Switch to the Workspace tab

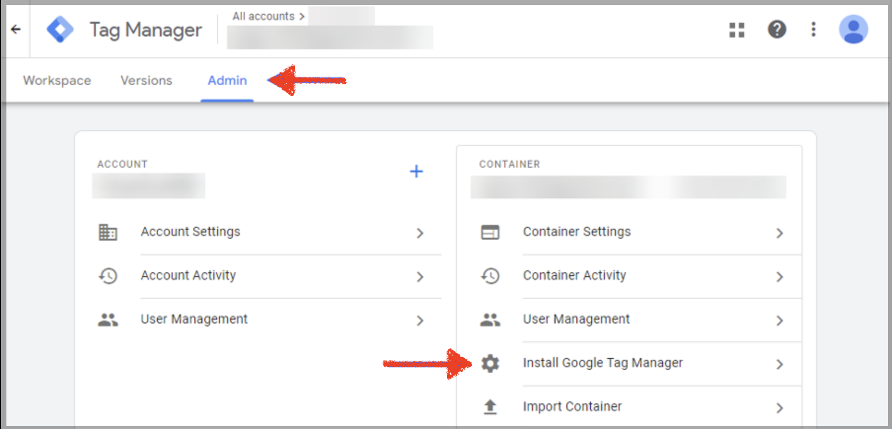coord(57,80)
